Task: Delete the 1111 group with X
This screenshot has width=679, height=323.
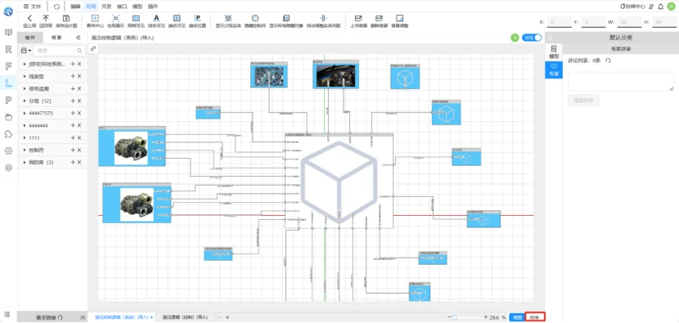Action: [79, 137]
